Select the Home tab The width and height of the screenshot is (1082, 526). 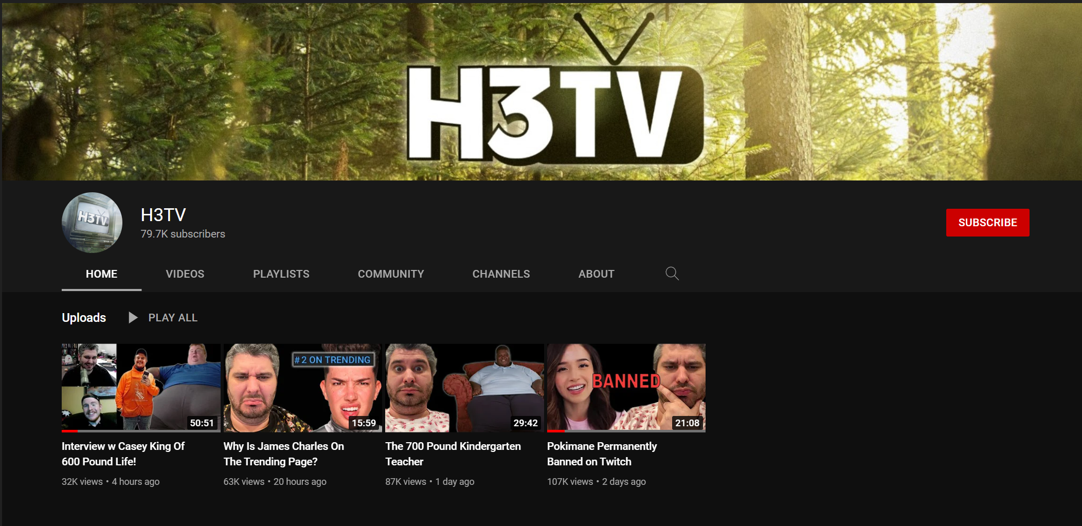101,274
